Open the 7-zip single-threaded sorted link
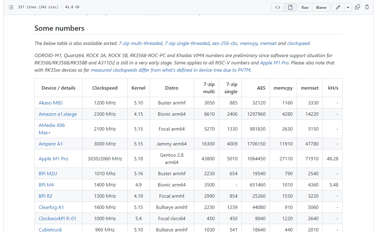377x232 pixels. (187, 43)
